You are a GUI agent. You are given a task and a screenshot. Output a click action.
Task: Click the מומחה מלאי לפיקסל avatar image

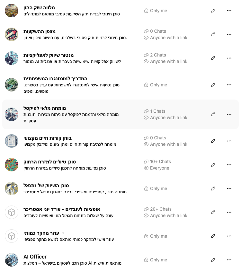point(12,114)
